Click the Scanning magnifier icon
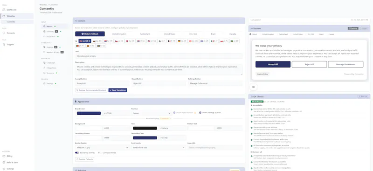This screenshot has width=373, height=171. click(44, 73)
